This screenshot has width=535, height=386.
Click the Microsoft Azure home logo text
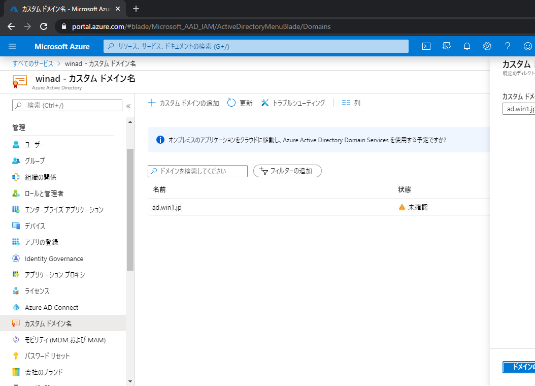coord(62,46)
